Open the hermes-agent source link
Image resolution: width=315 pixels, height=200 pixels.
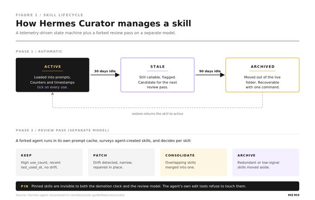[x=70, y=195]
